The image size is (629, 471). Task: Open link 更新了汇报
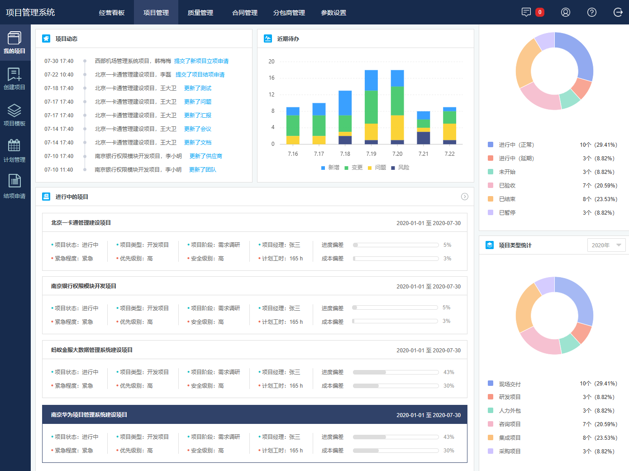click(x=198, y=115)
